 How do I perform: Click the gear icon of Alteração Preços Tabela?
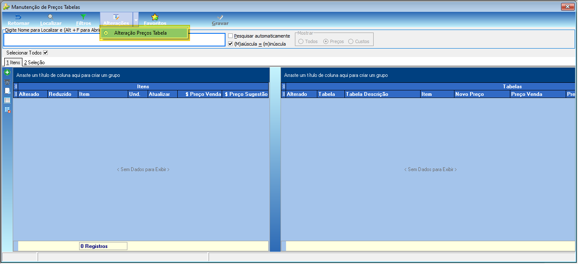[x=106, y=33]
